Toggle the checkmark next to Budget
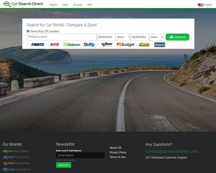 [115, 44]
